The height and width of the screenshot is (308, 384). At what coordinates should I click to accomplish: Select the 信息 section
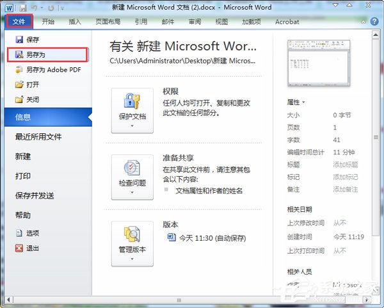tap(48, 117)
